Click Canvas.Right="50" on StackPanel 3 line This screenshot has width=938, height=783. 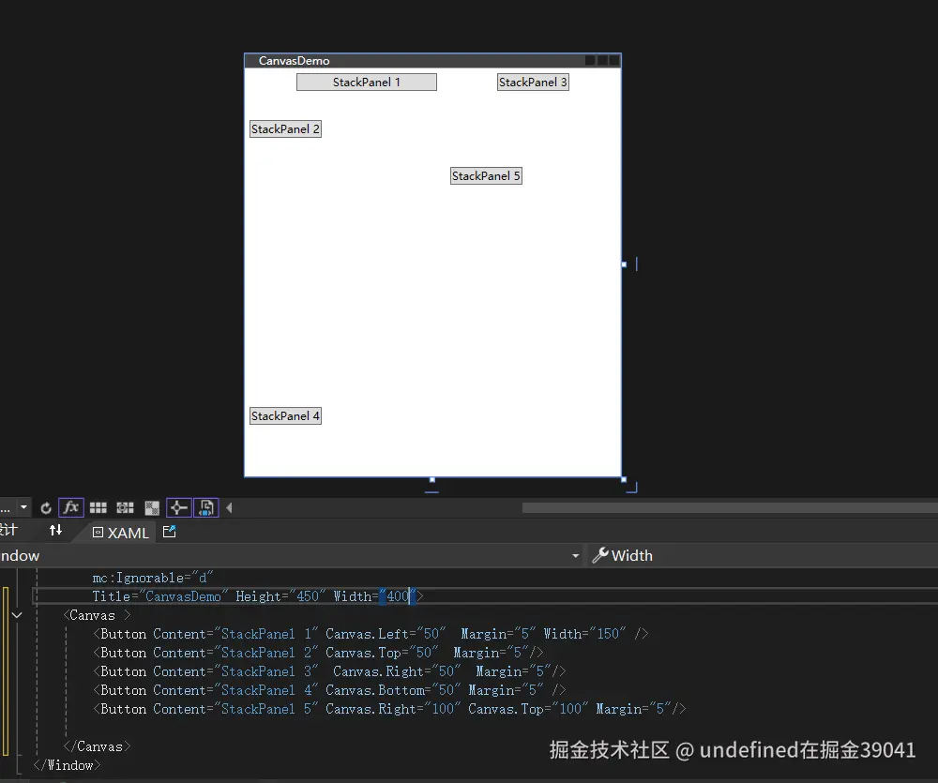click(x=397, y=671)
